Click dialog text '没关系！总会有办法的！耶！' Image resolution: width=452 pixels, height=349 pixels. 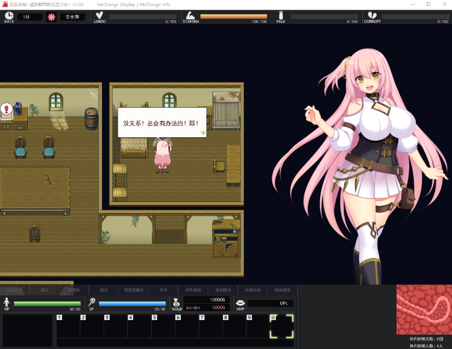161,124
